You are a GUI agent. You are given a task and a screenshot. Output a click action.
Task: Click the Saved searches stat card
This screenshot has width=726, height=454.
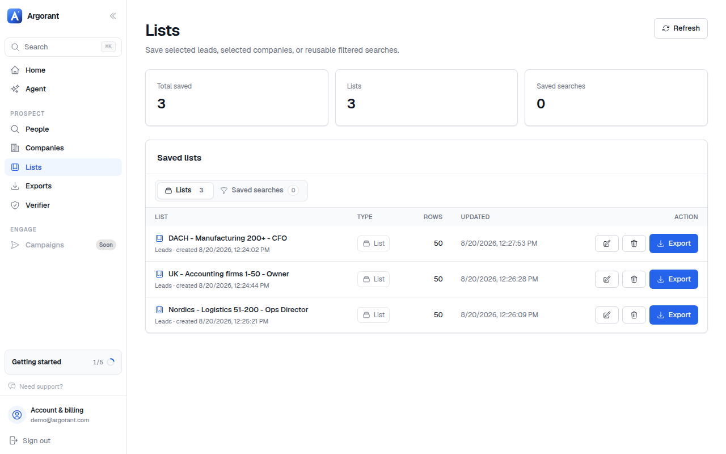616,98
